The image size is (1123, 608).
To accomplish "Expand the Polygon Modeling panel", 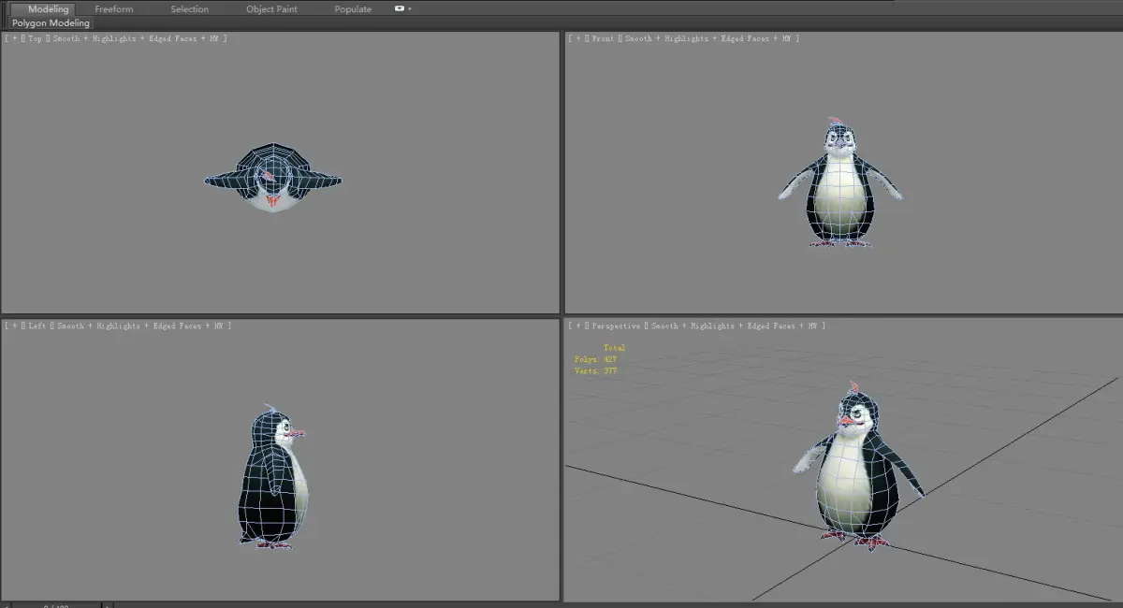I will point(51,22).
